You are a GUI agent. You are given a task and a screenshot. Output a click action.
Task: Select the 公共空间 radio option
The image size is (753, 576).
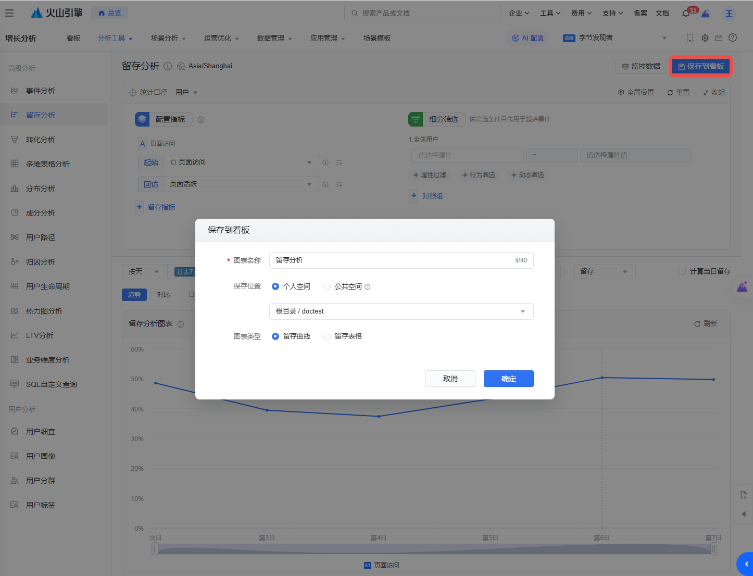coord(327,286)
